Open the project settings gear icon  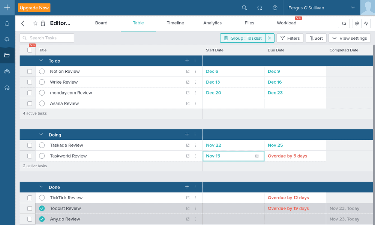tap(357, 23)
